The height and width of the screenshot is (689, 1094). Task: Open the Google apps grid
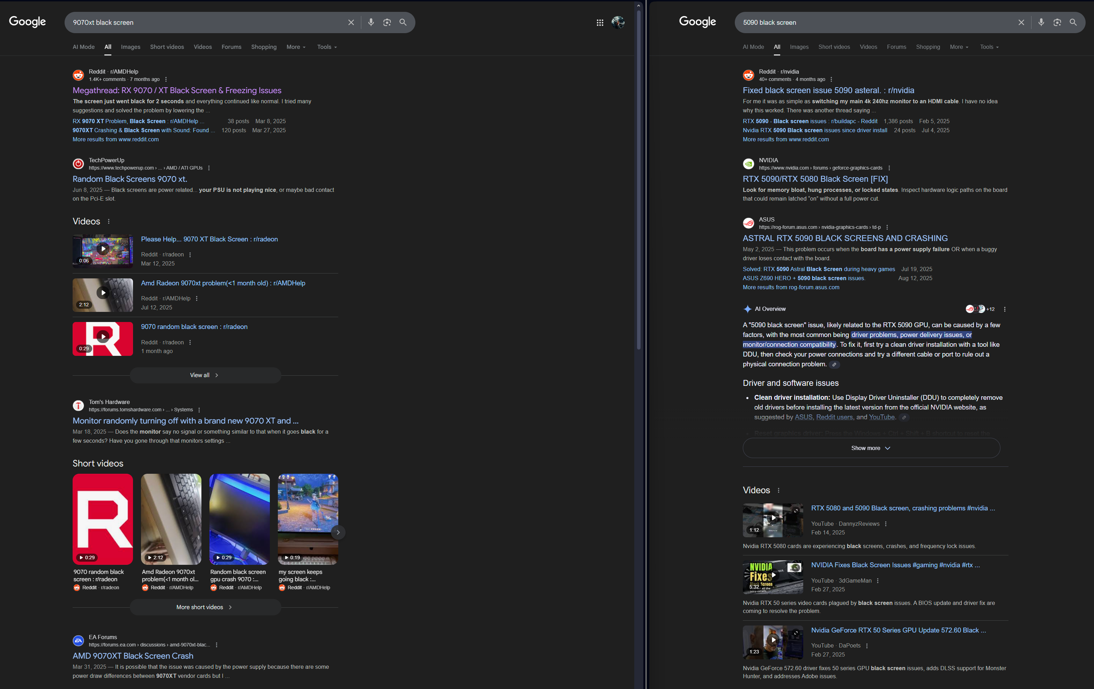pos(600,22)
